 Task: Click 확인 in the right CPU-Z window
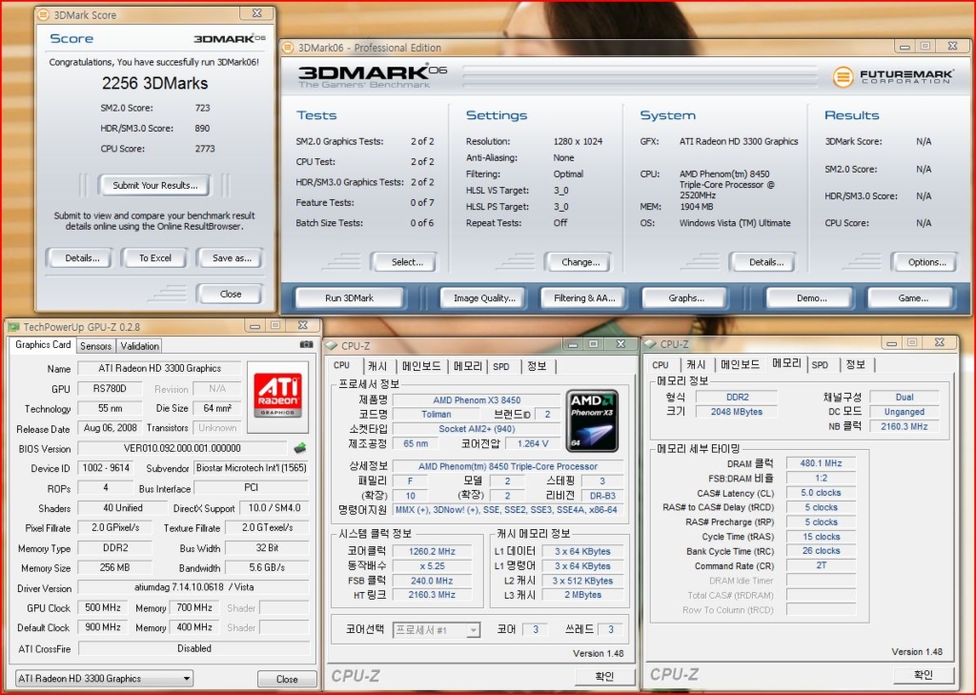click(x=923, y=674)
